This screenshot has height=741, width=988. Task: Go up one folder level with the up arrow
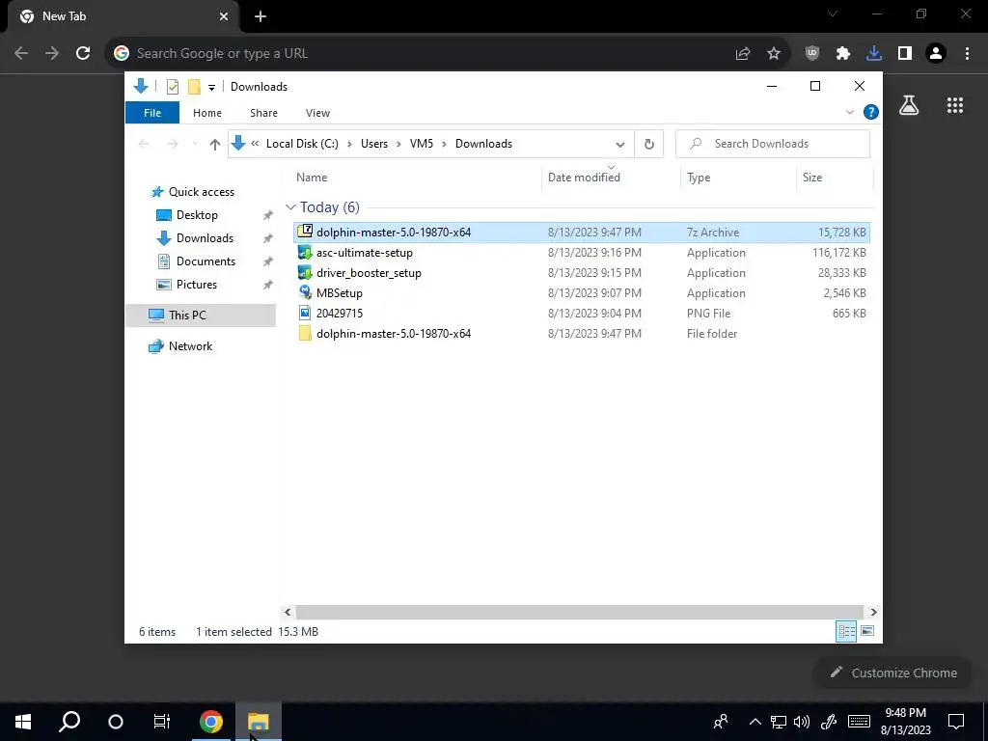[x=215, y=145]
